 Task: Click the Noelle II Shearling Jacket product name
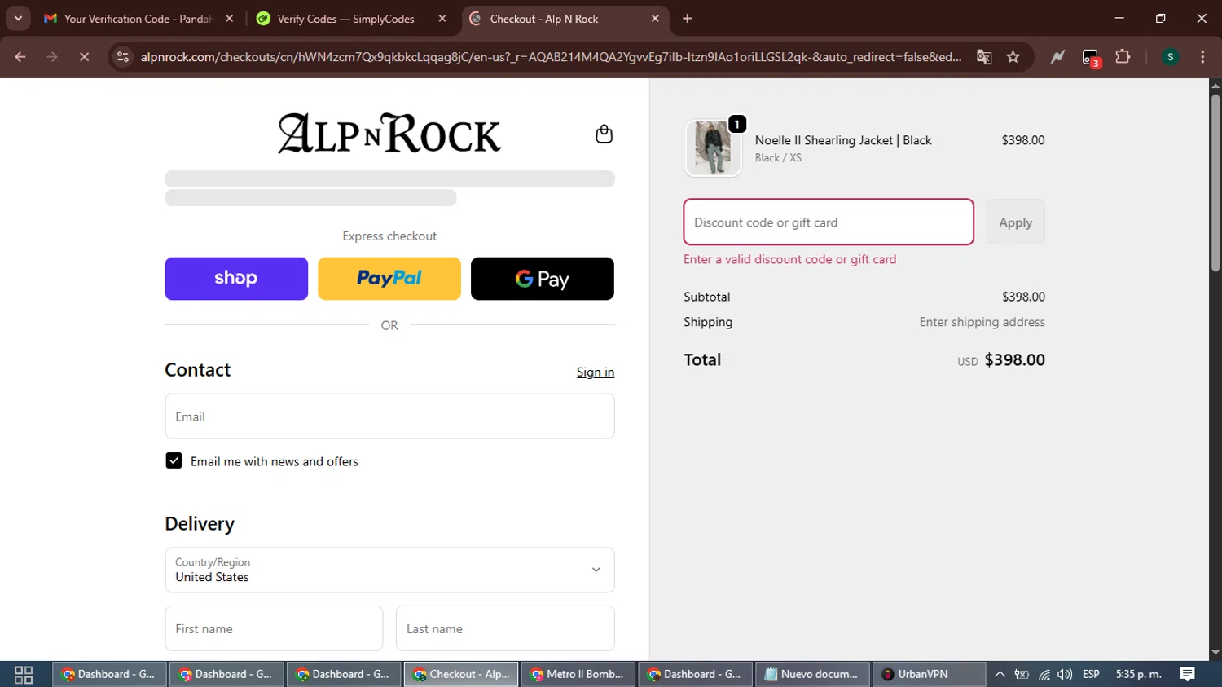[x=843, y=140]
